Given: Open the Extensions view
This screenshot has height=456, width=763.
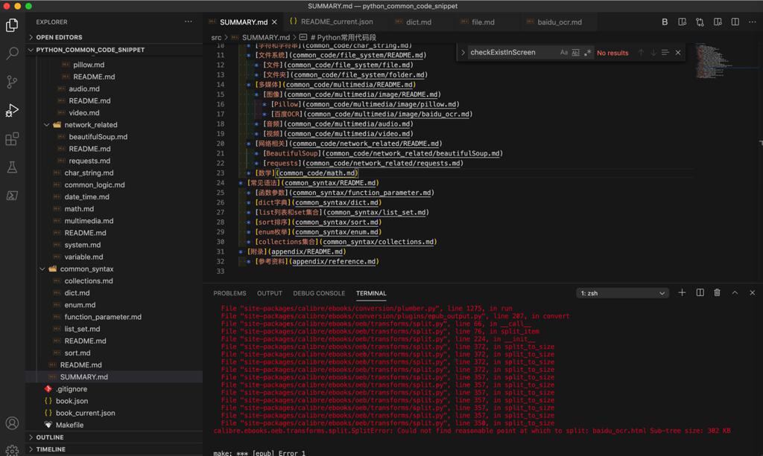Looking at the screenshot, I should 12,139.
